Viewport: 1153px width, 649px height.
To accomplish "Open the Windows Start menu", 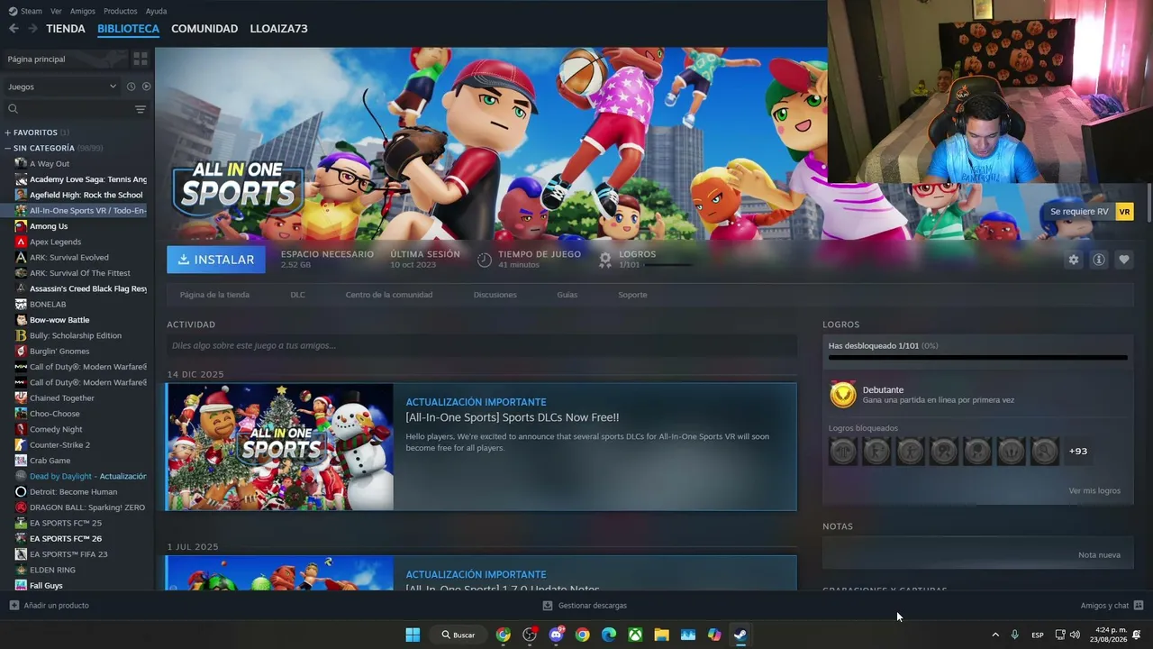I will (x=413, y=635).
